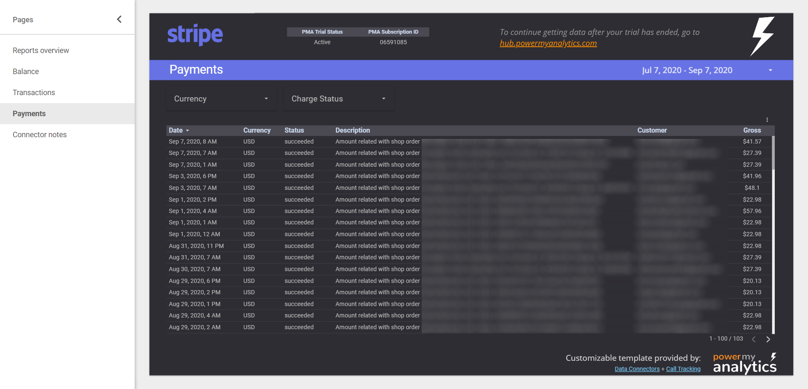The image size is (808, 389).
Task: Switch to the Balance page
Action: [x=26, y=72]
